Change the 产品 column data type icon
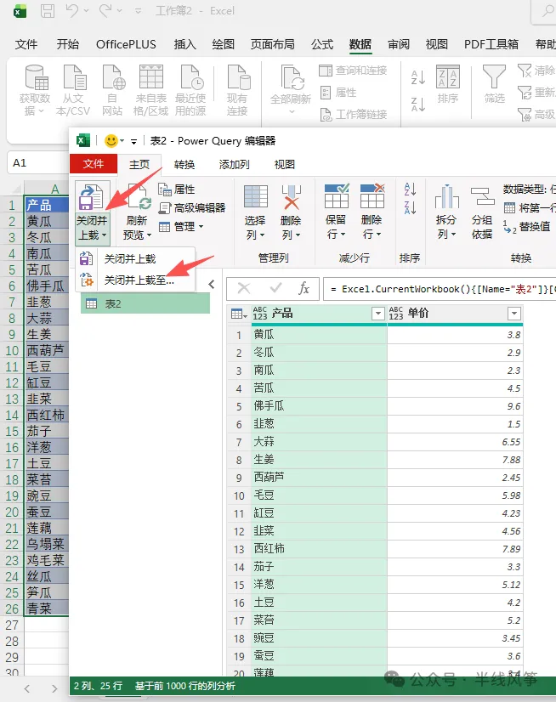The height and width of the screenshot is (702, 556). pyautogui.click(x=260, y=313)
